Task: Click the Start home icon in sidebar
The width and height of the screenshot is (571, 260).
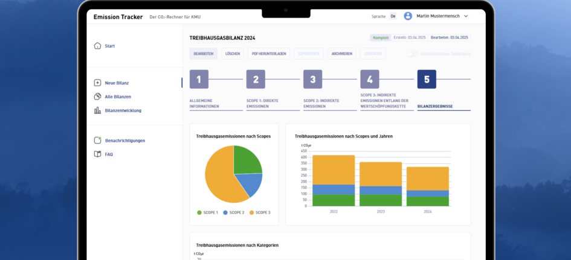Action: (97, 46)
